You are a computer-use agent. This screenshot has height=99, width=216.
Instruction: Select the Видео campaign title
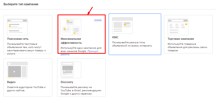(x=11, y=82)
